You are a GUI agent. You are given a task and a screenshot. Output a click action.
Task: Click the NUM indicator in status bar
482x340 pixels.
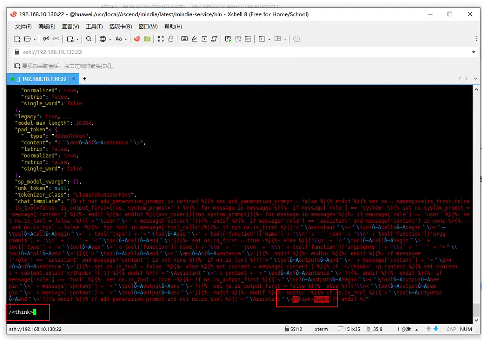click(x=466, y=329)
